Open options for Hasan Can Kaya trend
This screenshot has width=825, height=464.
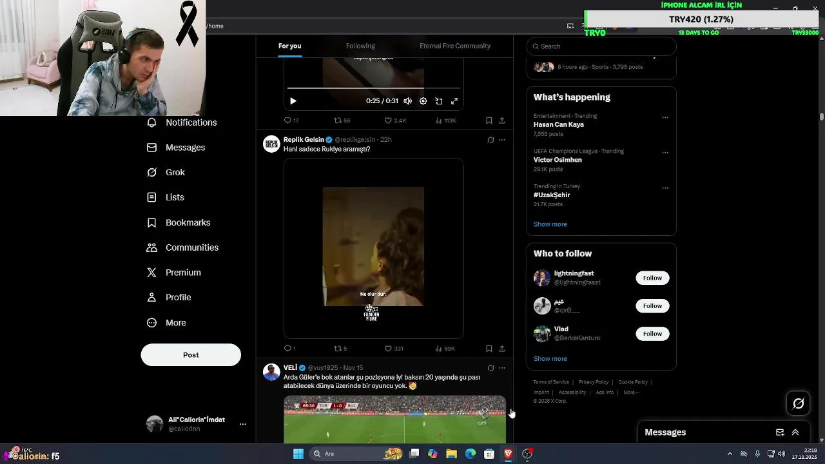665,117
